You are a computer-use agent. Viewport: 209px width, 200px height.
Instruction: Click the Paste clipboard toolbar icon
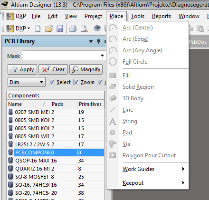[x=200, y=29]
